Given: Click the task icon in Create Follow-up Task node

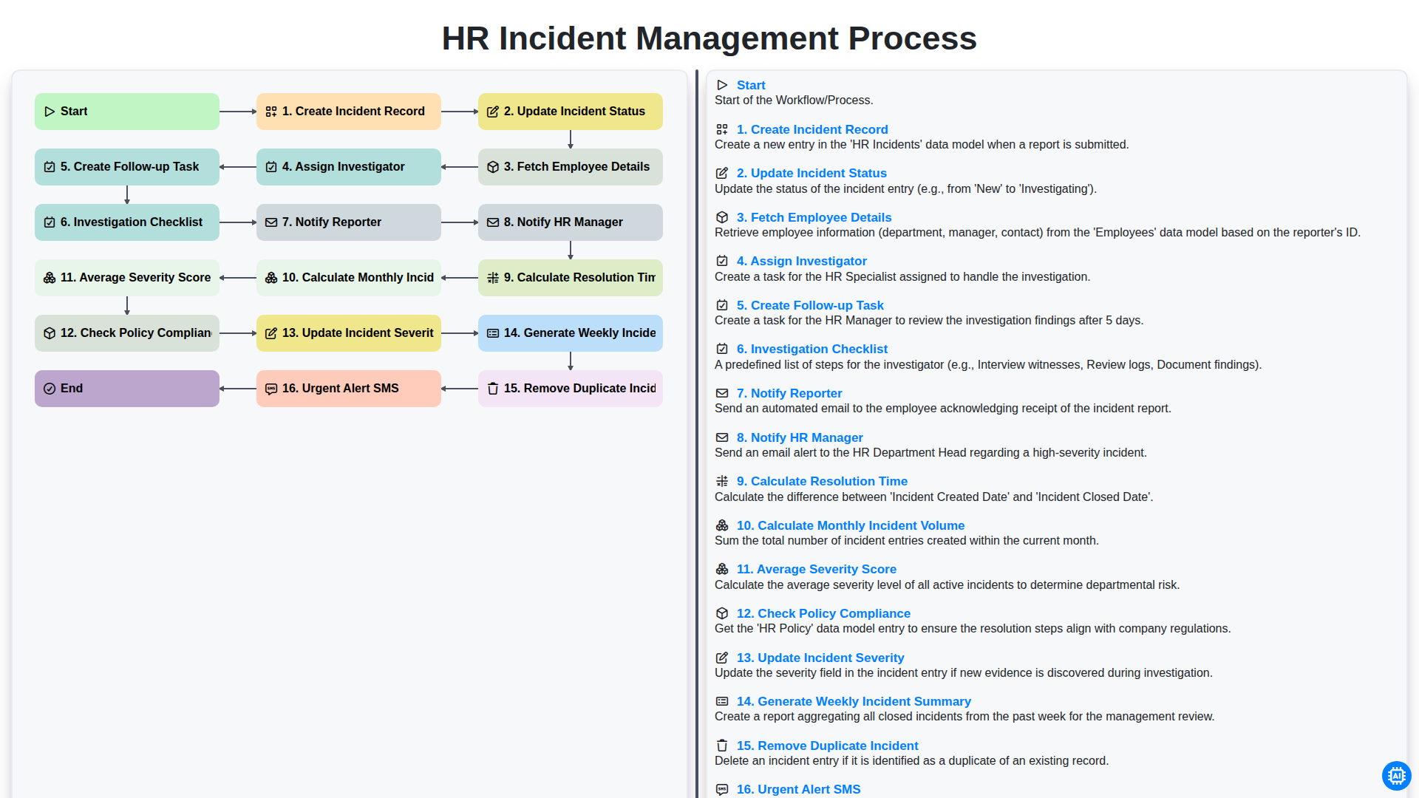Looking at the screenshot, I should tap(50, 167).
